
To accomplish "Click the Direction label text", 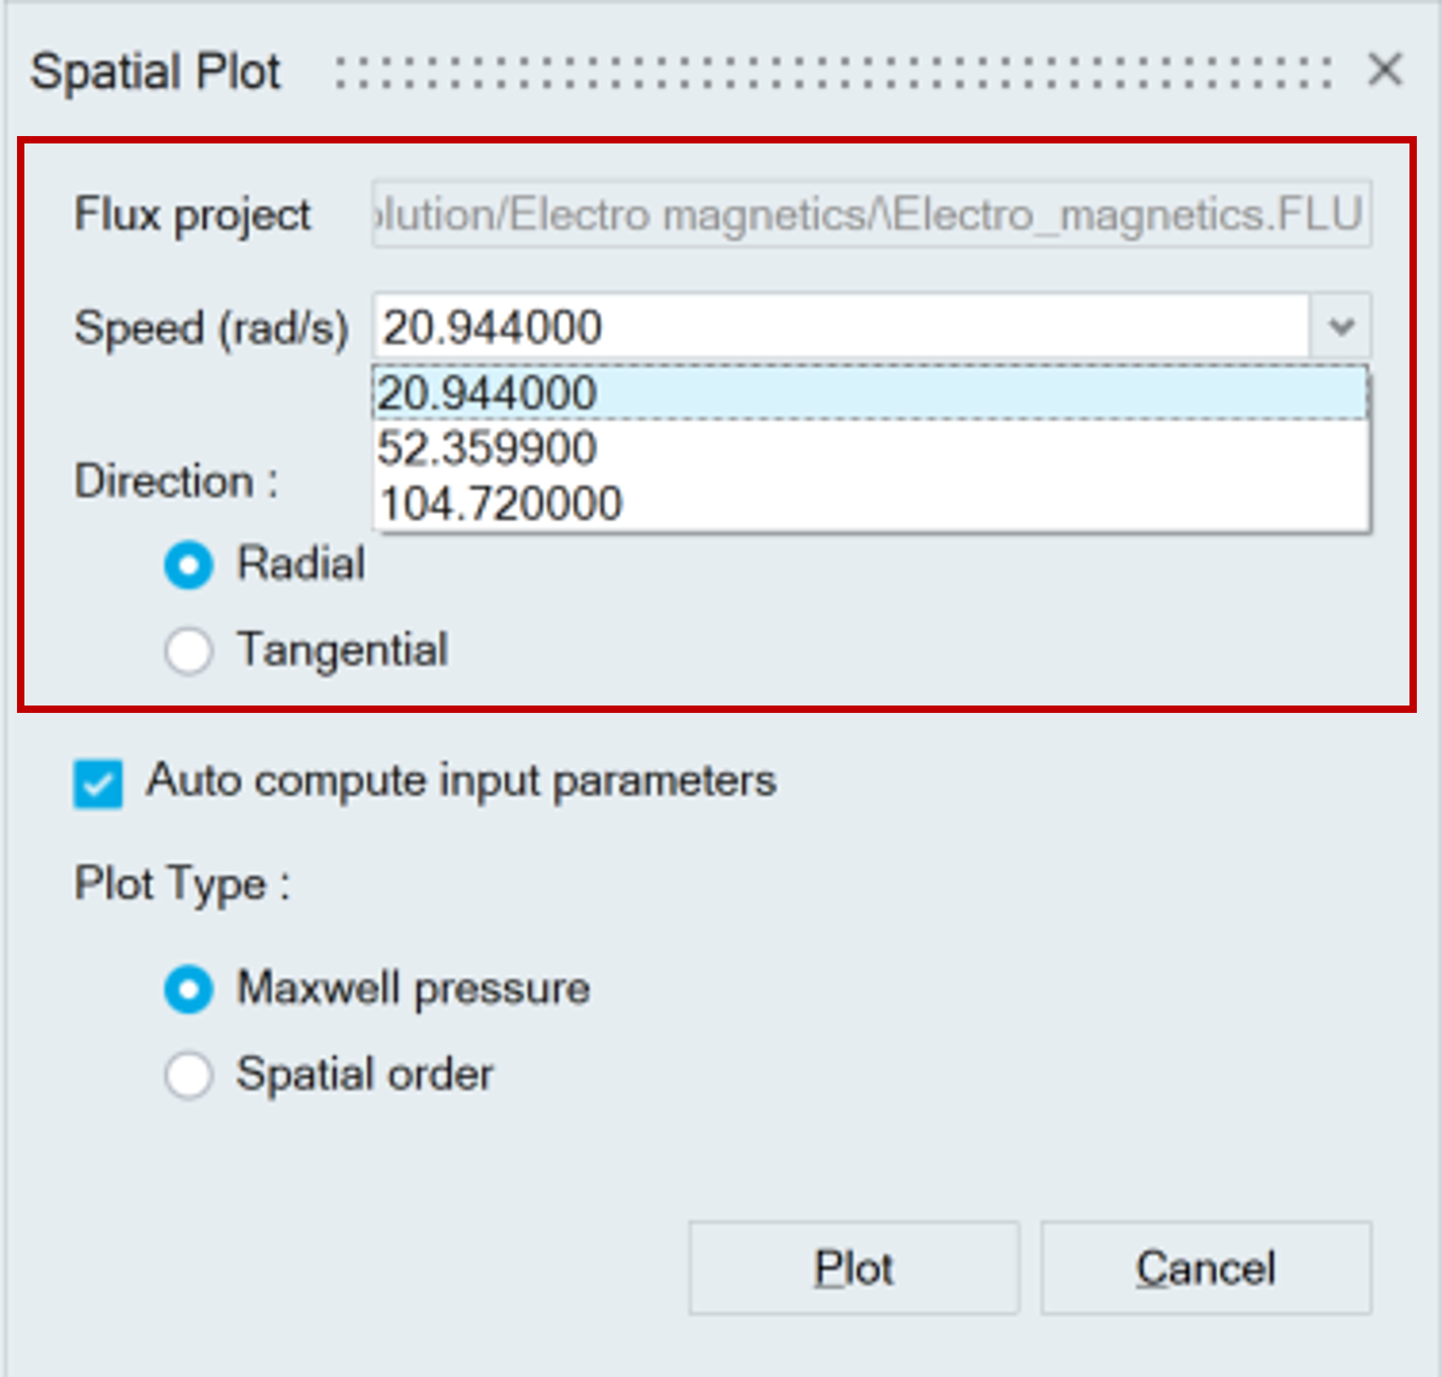I will point(176,481).
